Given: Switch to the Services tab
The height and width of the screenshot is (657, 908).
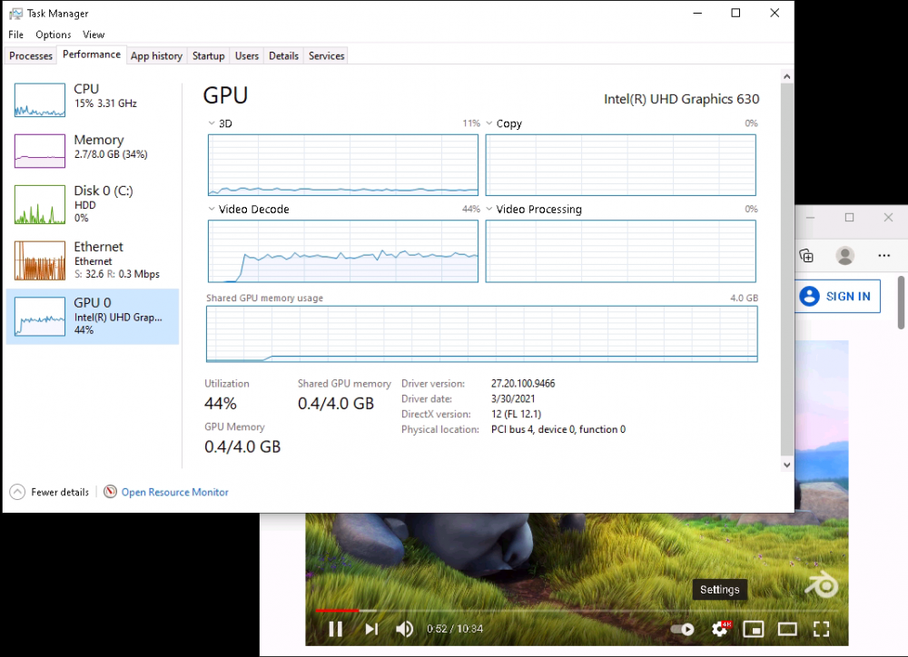Looking at the screenshot, I should point(327,55).
